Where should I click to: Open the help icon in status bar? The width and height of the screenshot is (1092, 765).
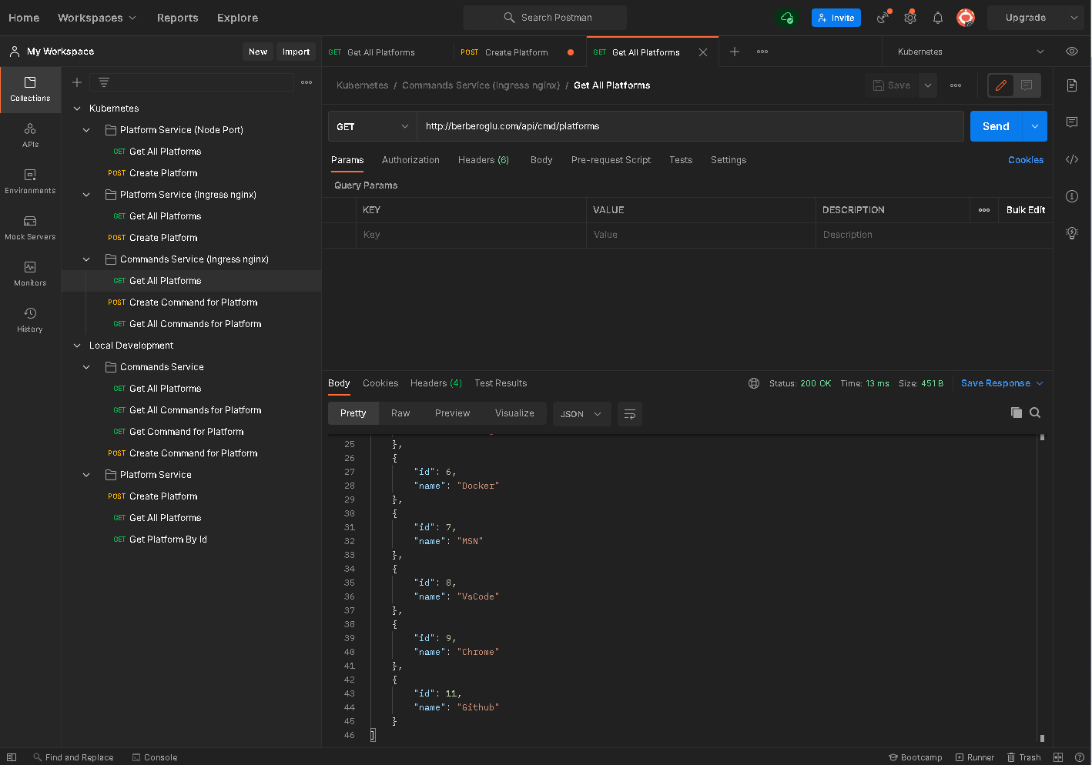1080,757
